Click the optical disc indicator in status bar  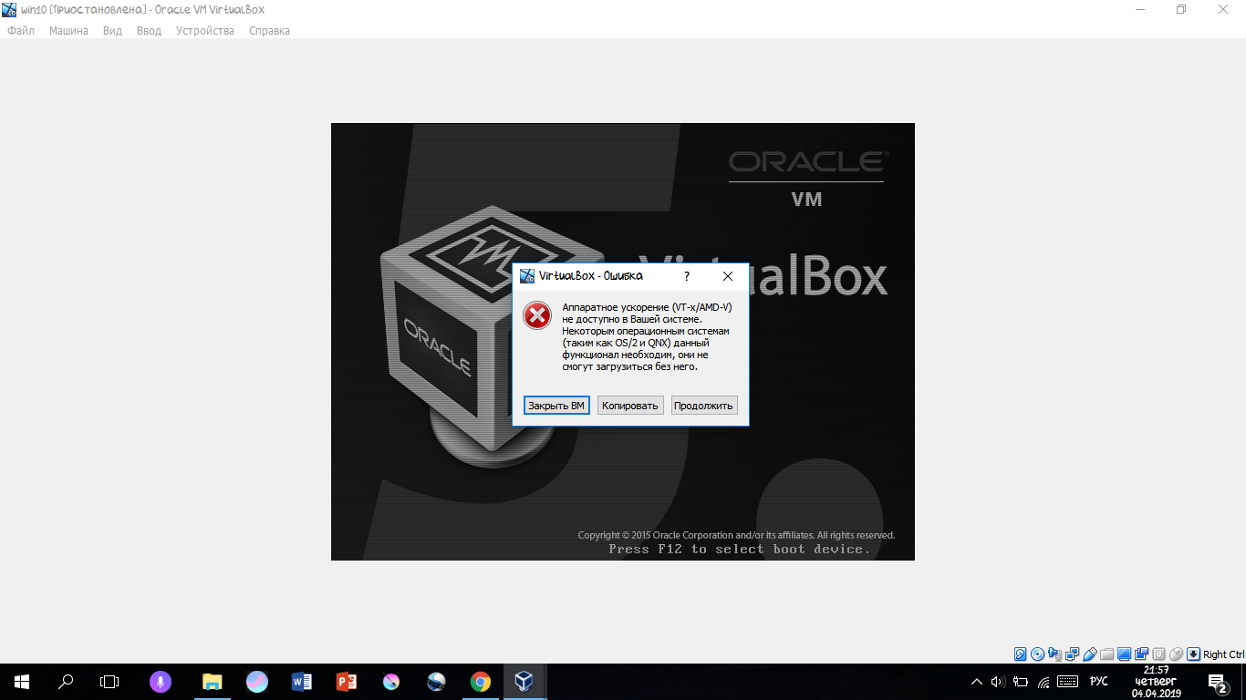coord(1037,654)
